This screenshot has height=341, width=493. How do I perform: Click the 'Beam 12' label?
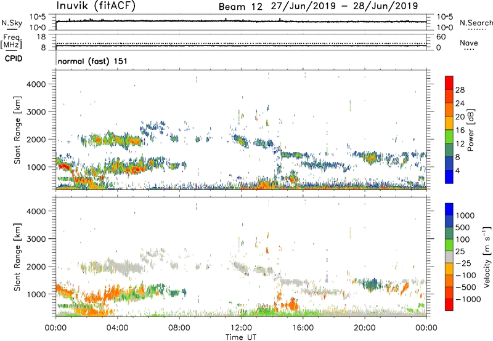click(240, 7)
